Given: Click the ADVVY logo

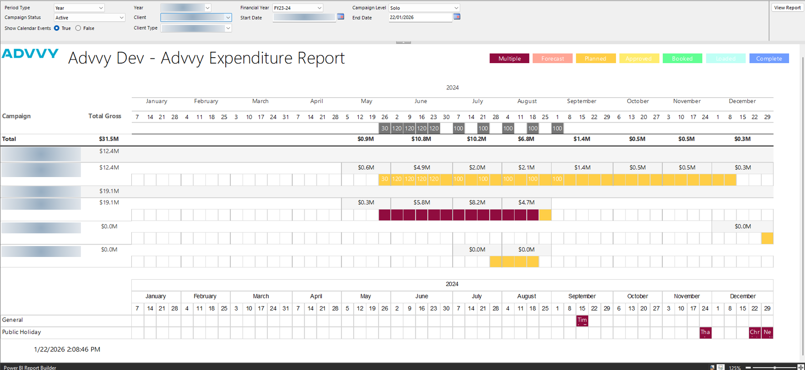Looking at the screenshot, I should (30, 54).
